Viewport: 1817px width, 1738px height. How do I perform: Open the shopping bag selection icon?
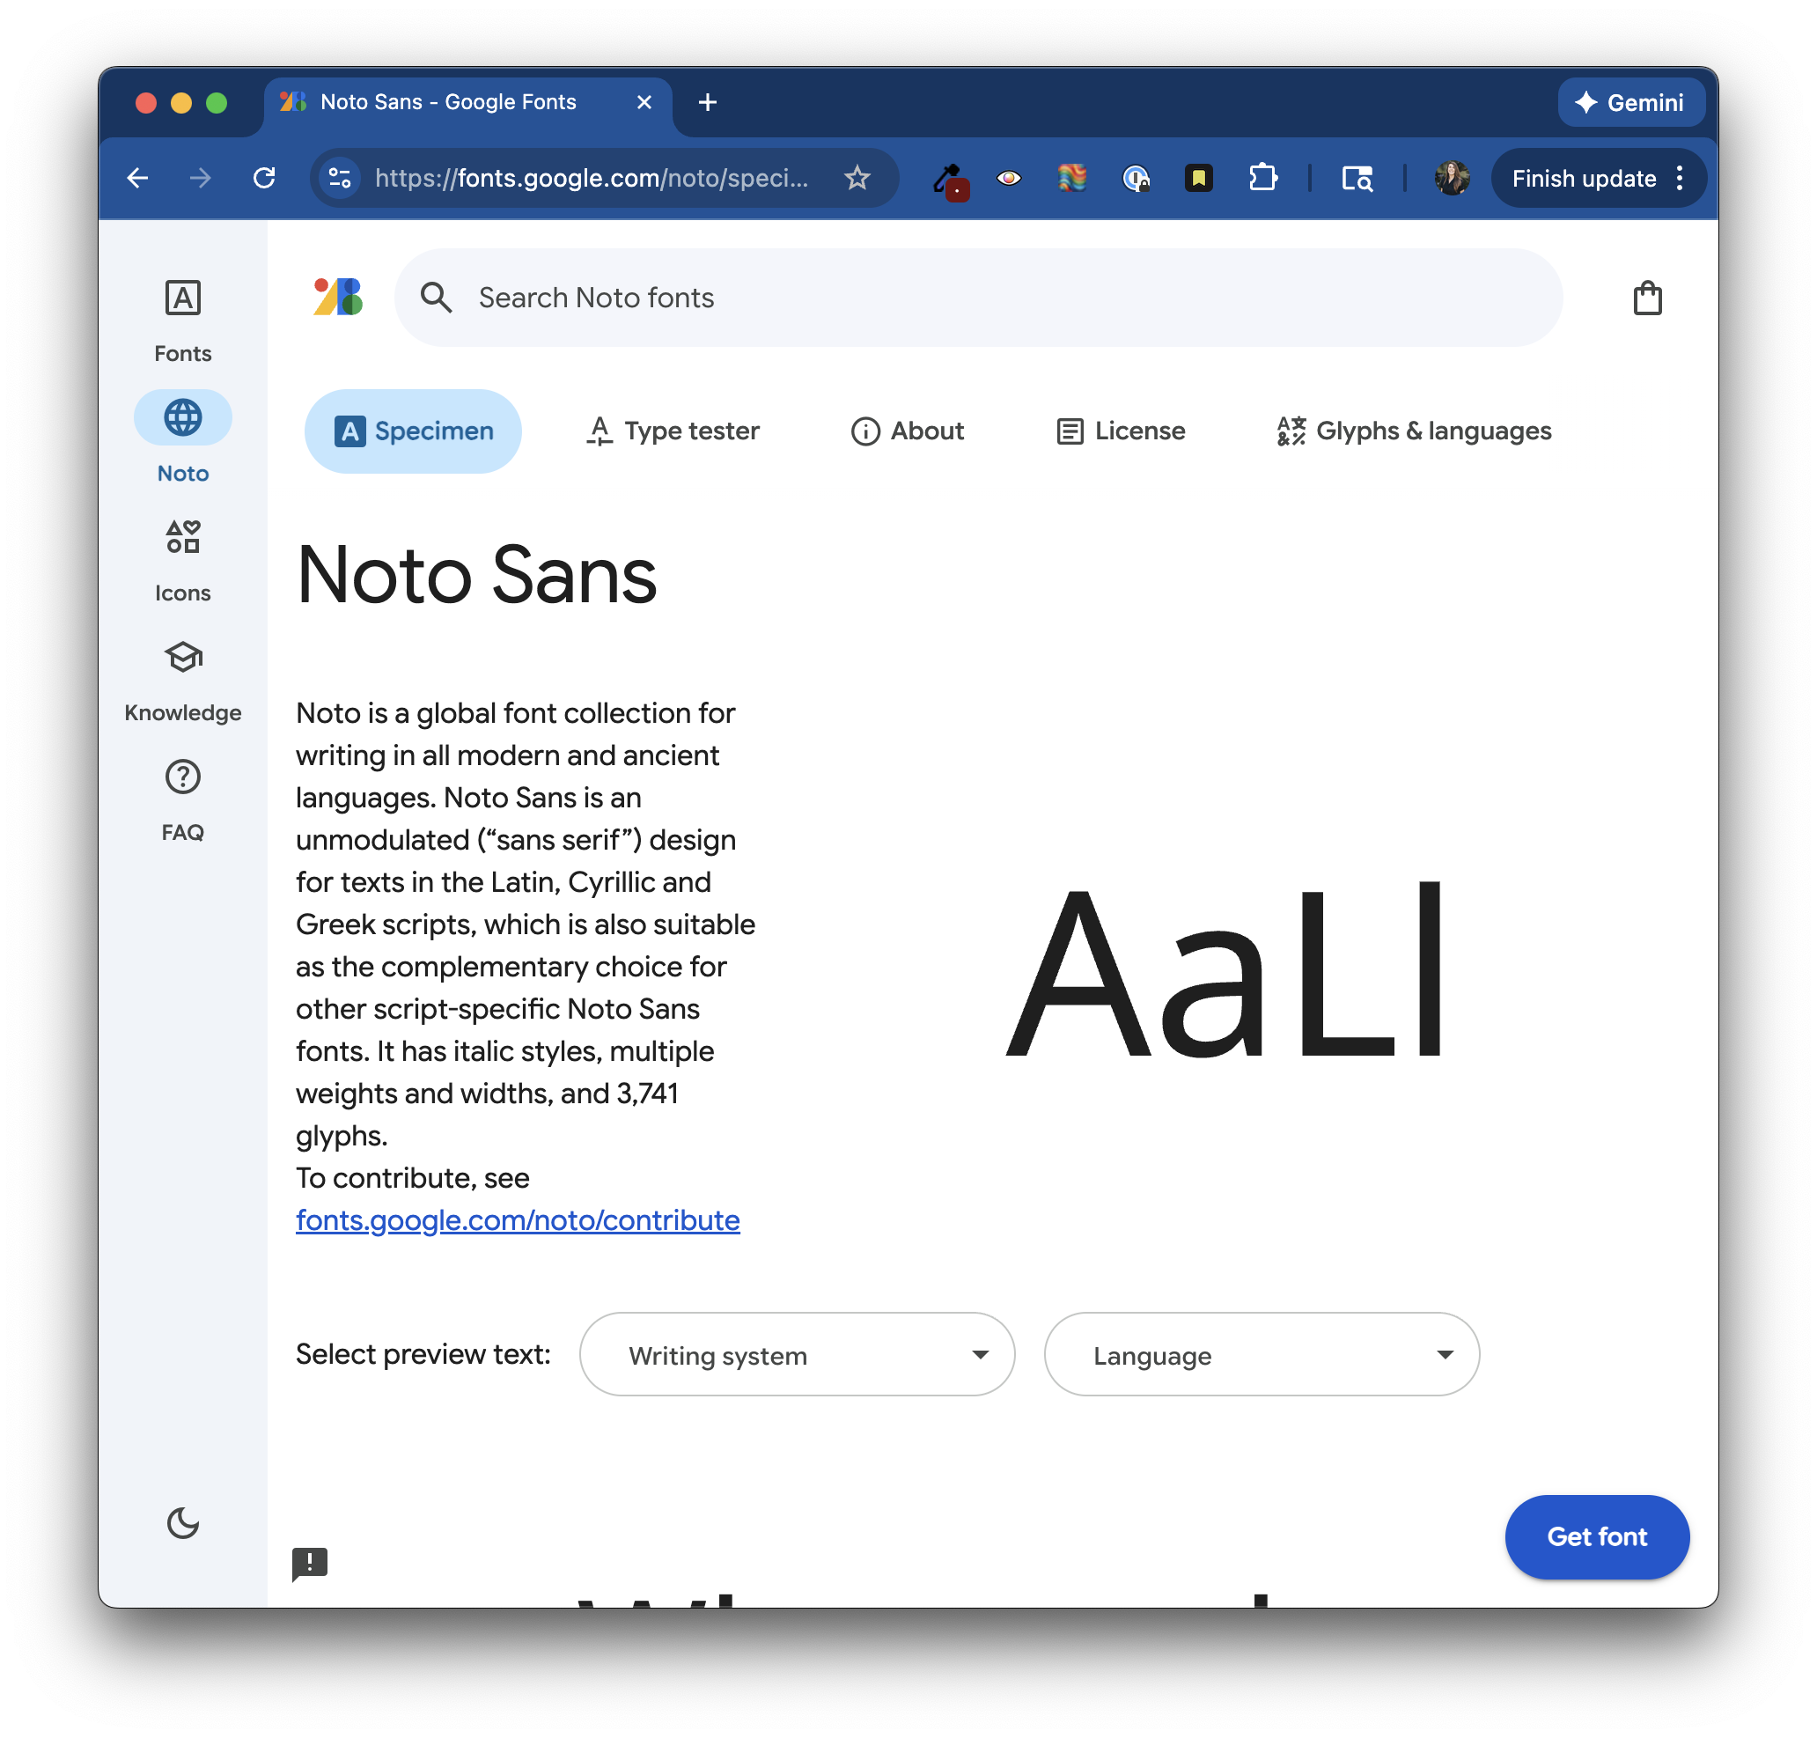[x=1646, y=298]
